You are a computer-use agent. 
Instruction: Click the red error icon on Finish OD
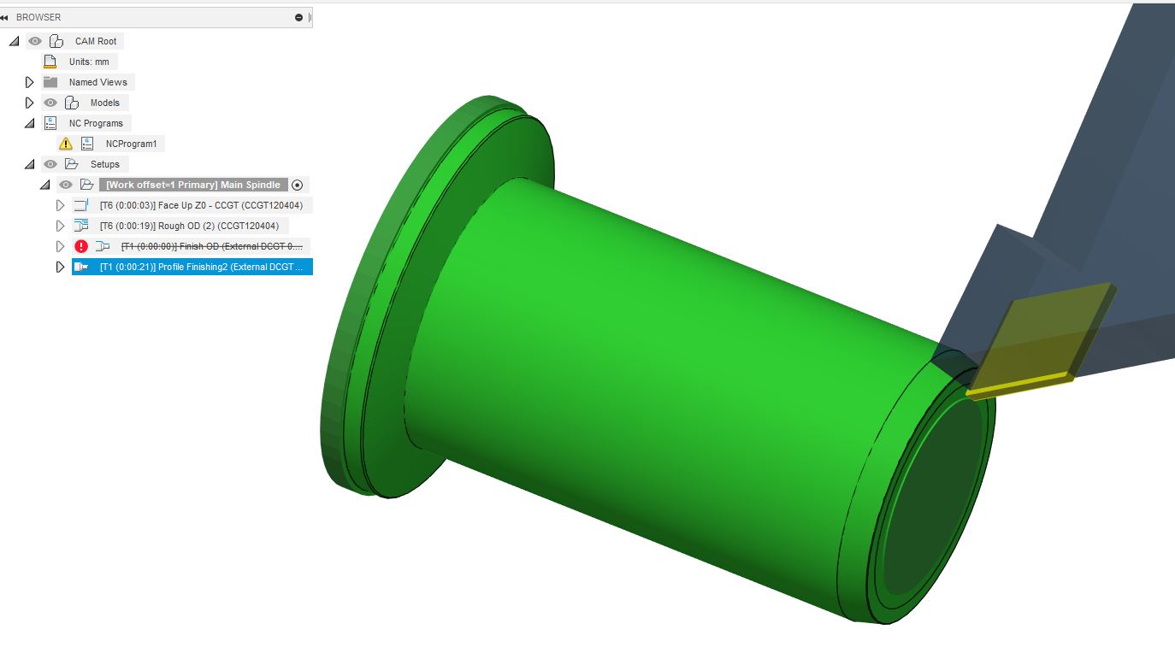pyautogui.click(x=81, y=245)
